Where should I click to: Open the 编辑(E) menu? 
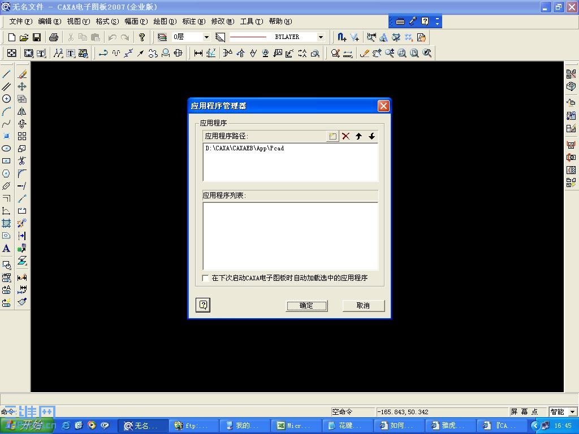(x=50, y=21)
